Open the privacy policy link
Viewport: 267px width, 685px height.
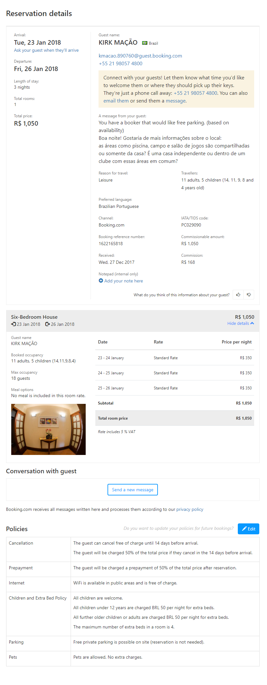[x=190, y=509]
